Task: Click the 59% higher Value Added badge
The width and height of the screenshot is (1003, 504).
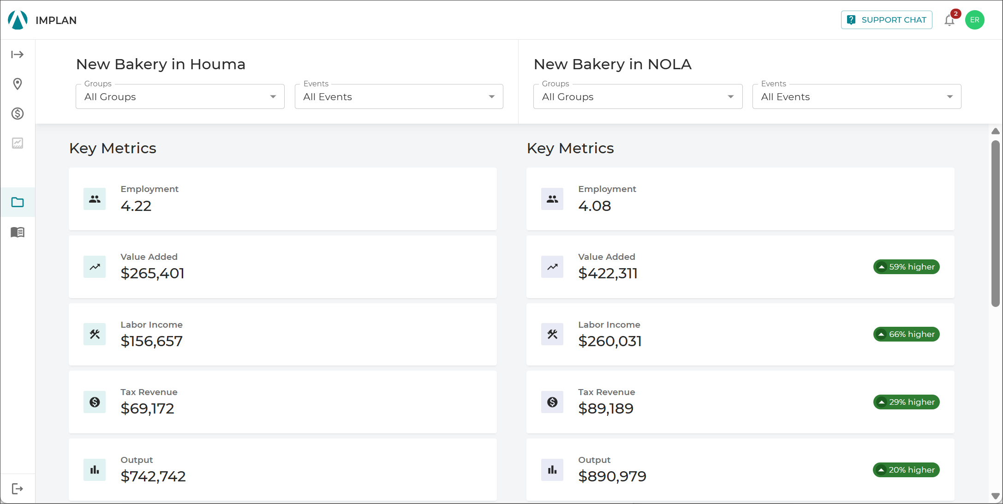Action: click(x=907, y=267)
